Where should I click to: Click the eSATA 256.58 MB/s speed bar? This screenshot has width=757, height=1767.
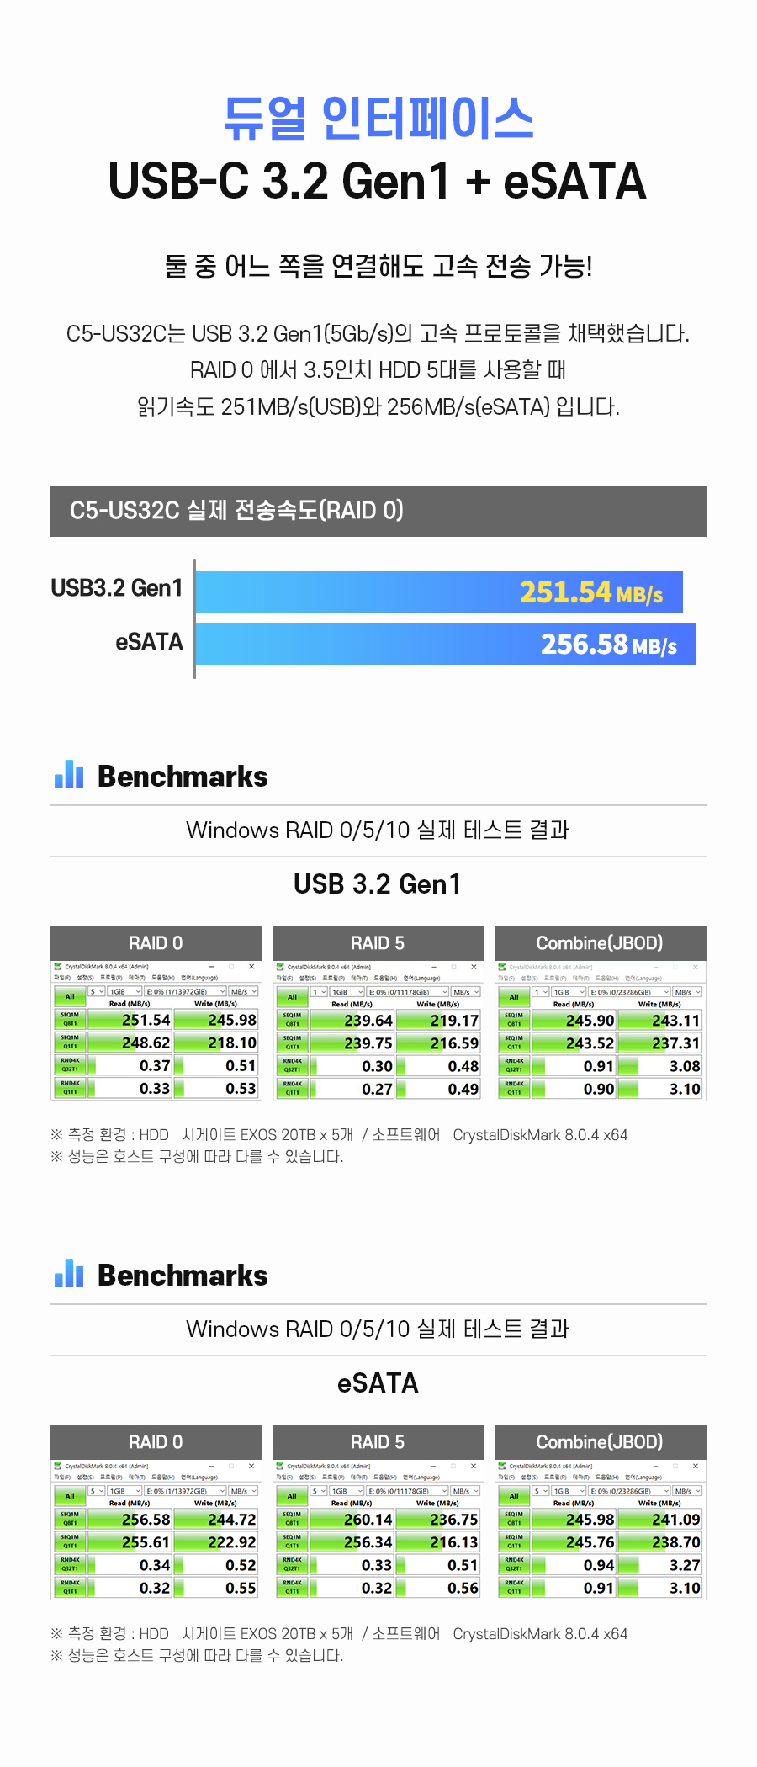tap(446, 645)
